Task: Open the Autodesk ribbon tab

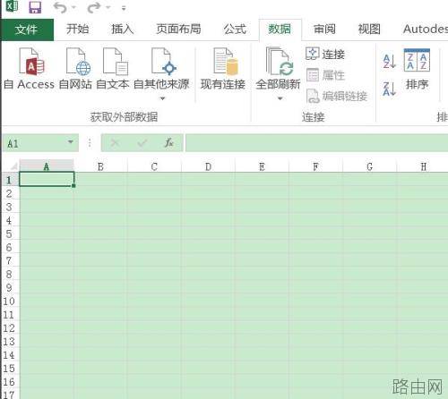Action: pyautogui.click(x=426, y=30)
